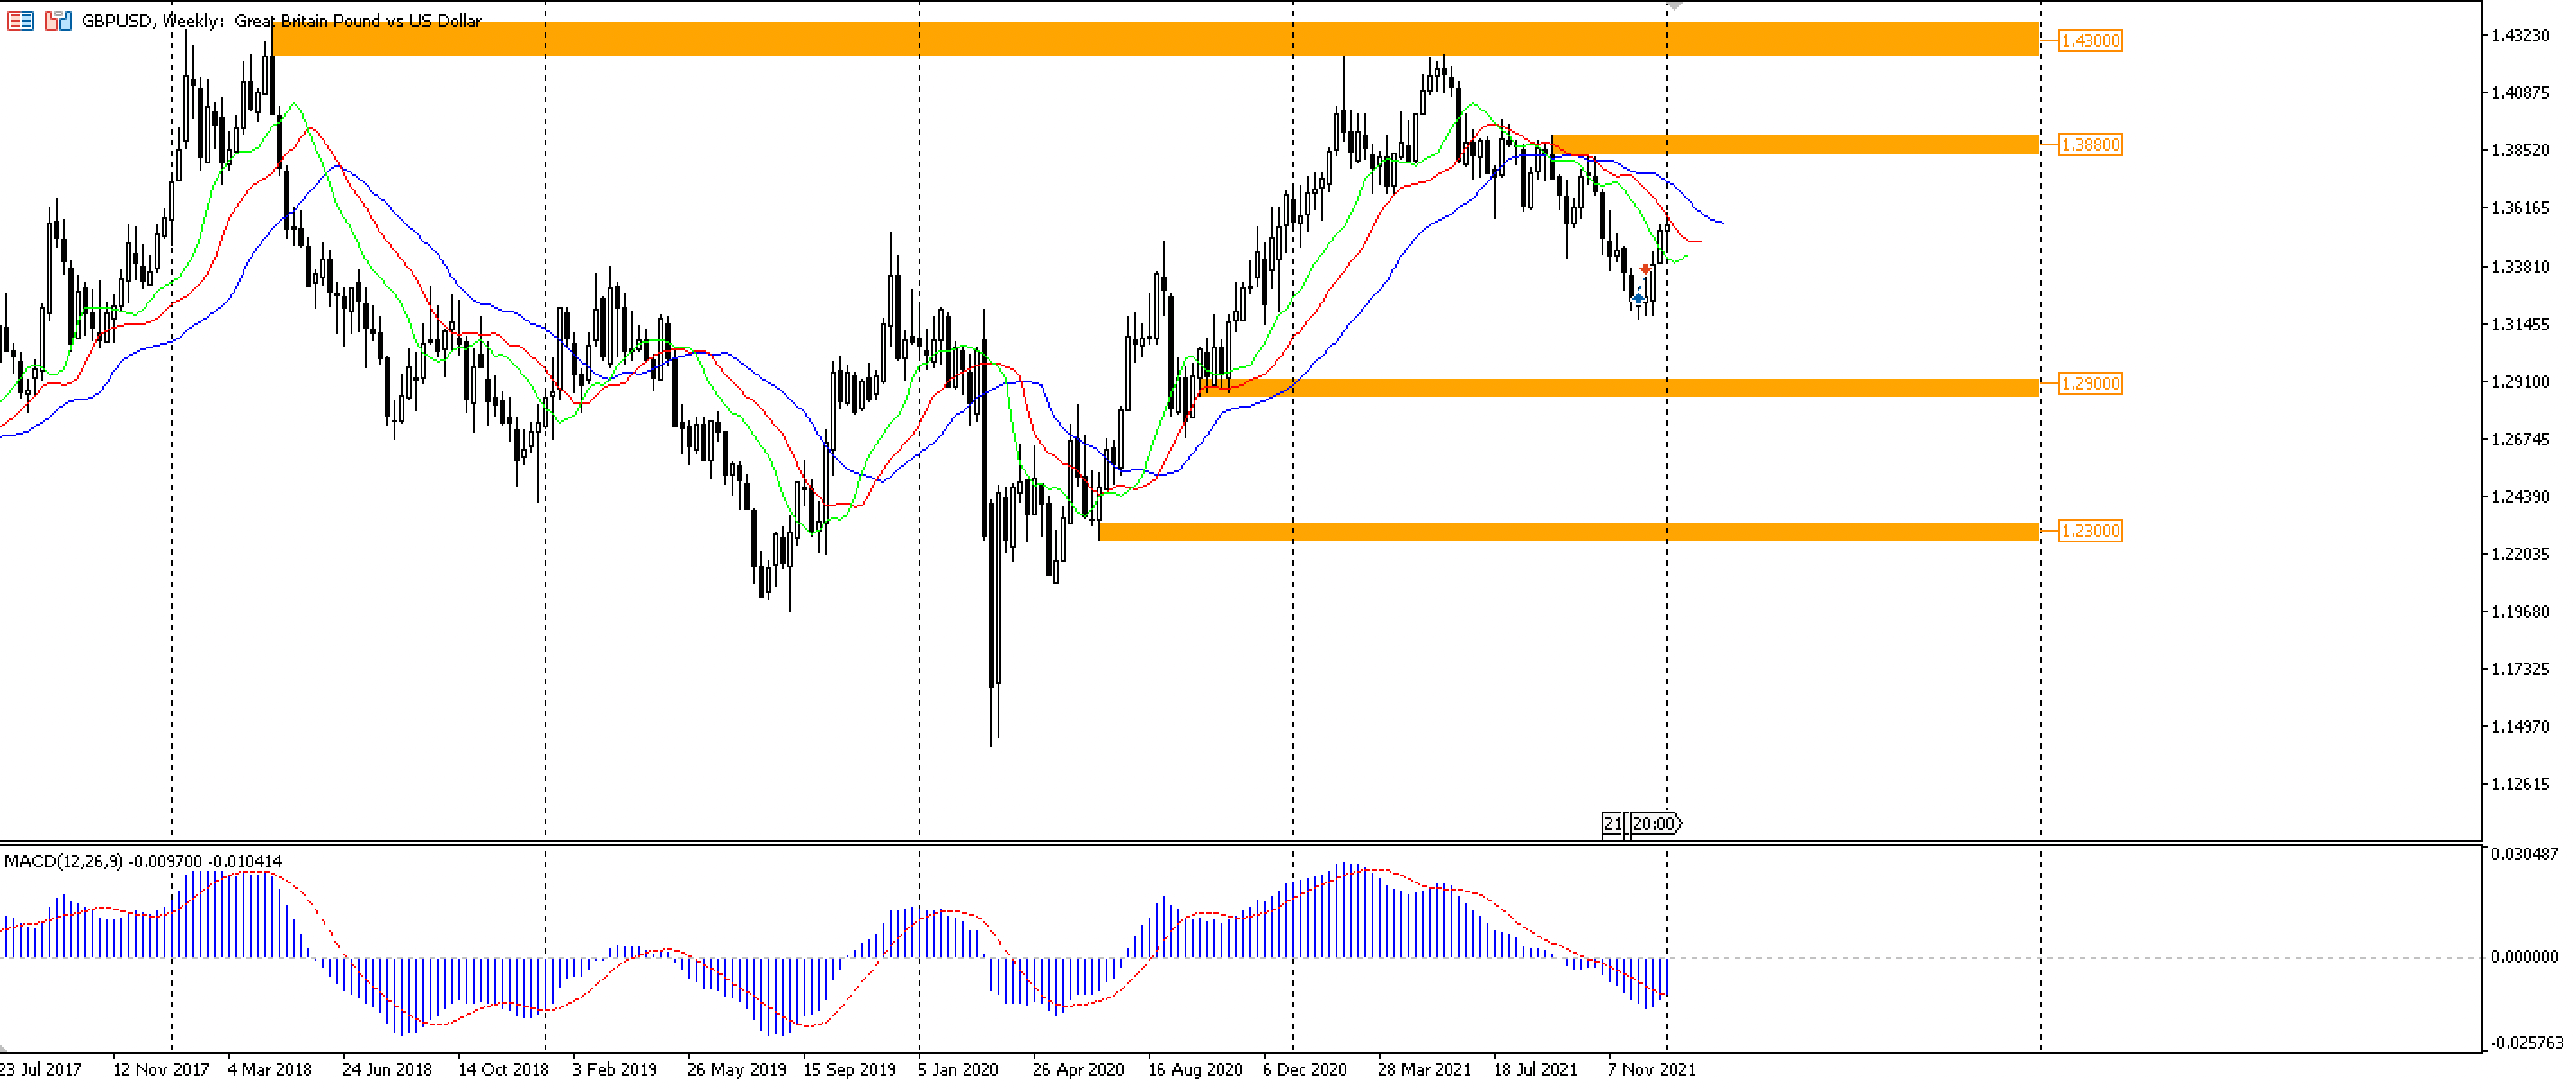Viewport: 2576px width, 1090px height.
Task: Click the 1.36165 value on price scale
Action: pyautogui.click(x=2520, y=207)
